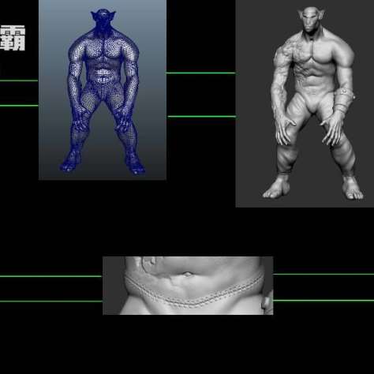The height and width of the screenshot is (374, 374).
Task: Open the blue wireframe character image
Action: pos(103,90)
